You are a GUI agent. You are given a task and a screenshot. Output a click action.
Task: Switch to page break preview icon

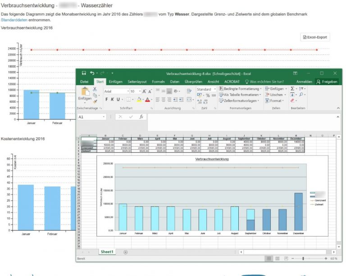(x=286, y=258)
